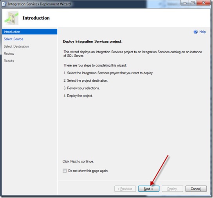213x198 pixels.
Task: Click the wizard Introduction header graphic
Action: (x=11, y=18)
